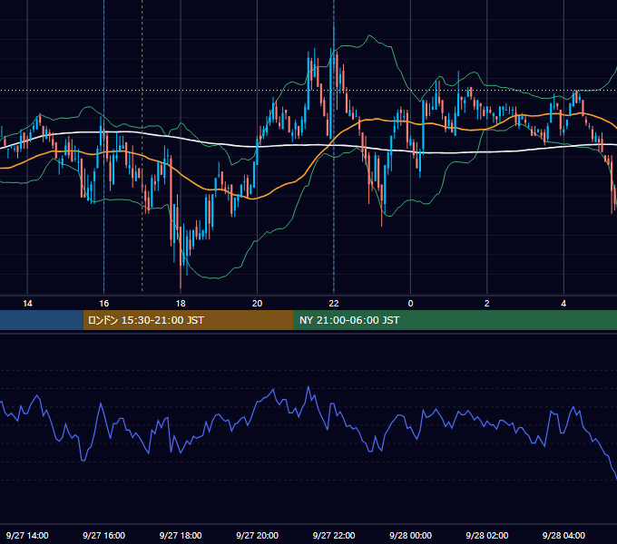
Task: Click the 9/27 20:00 date label
Action: [257, 535]
